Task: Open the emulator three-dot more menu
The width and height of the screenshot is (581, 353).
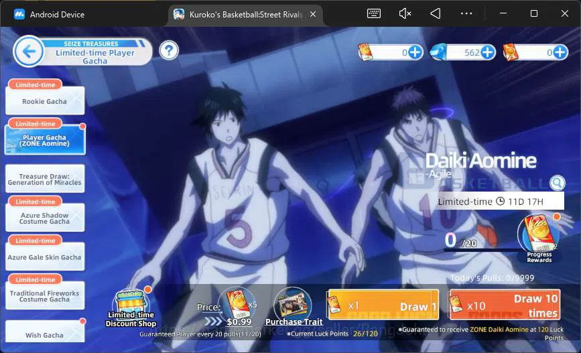Action: pyautogui.click(x=466, y=13)
